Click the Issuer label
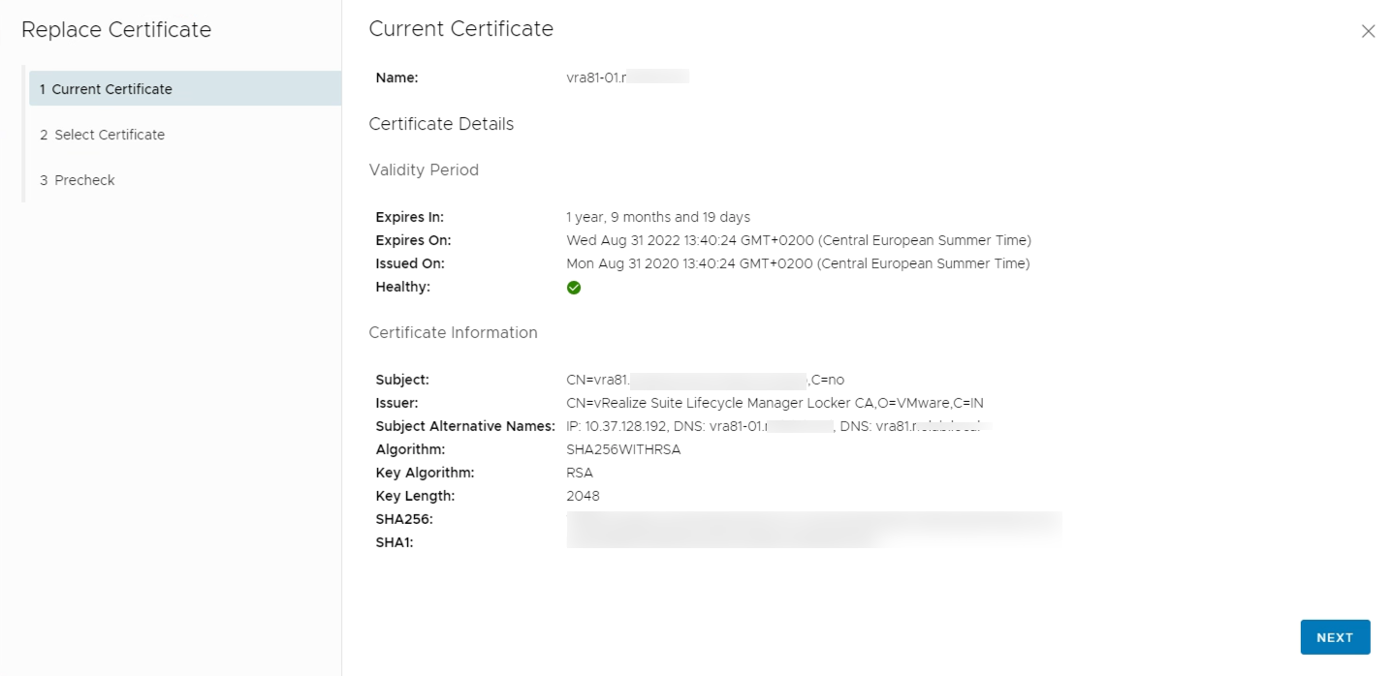The height and width of the screenshot is (676, 1393). pyautogui.click(x=396, y=403)
